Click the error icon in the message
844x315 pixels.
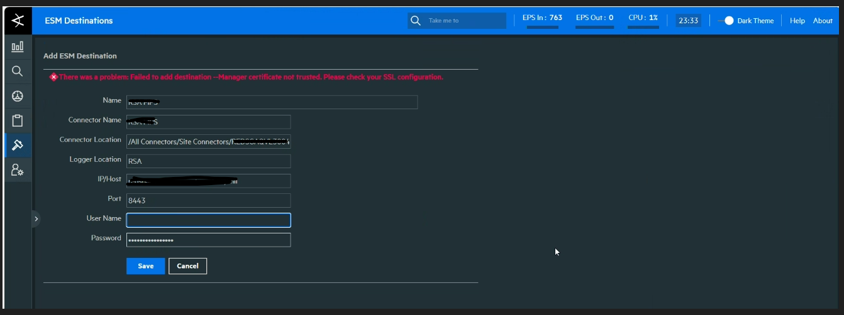[x=53, y=77]
